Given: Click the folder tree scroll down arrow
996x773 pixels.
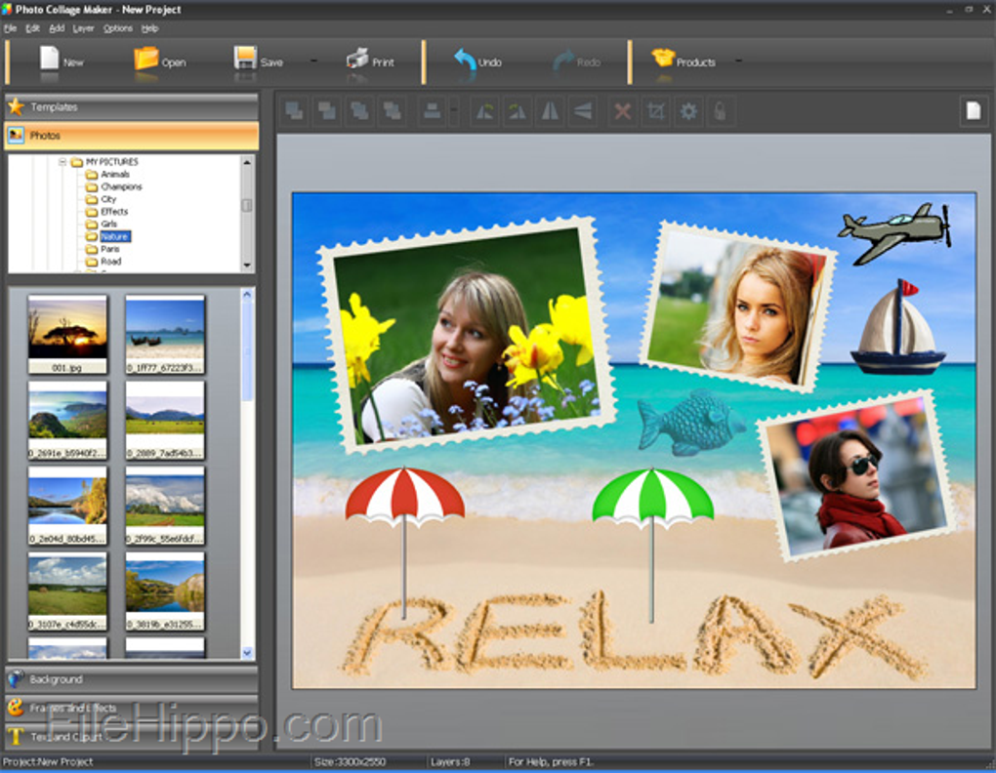Looking at the screenshot, I should pos(247,264).
